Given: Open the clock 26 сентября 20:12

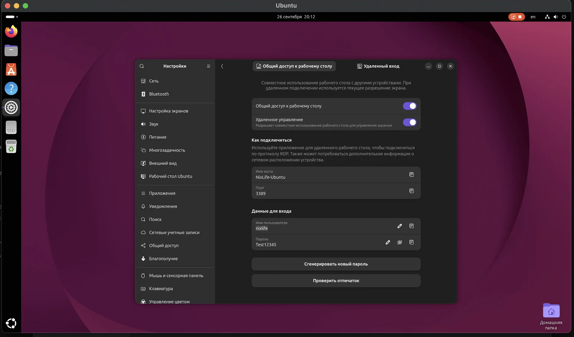Looking at the screenshot, I should (x=296, y=17).
